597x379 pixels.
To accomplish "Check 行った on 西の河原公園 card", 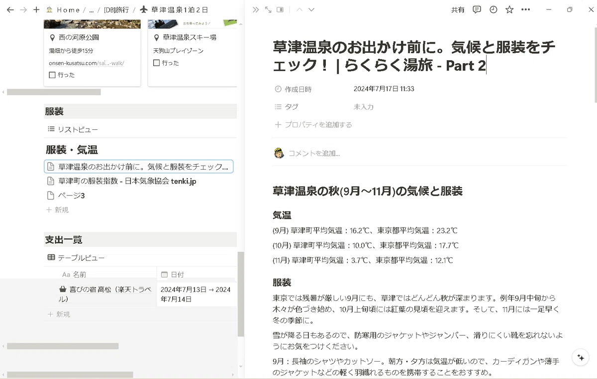I will (52, 75).
